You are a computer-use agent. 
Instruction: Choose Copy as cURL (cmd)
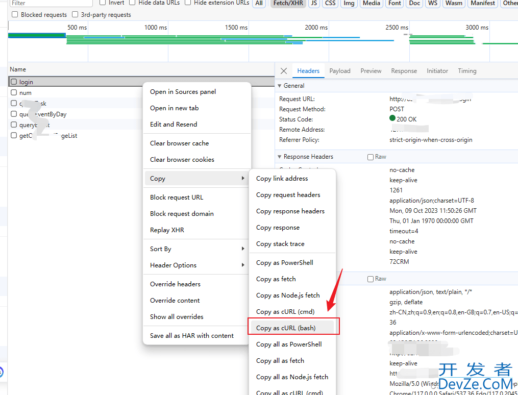click(x=292, y=312)
